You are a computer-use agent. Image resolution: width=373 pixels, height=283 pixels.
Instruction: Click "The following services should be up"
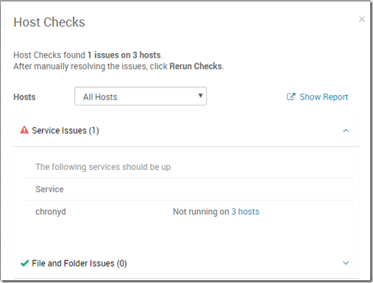pos(103,167)
